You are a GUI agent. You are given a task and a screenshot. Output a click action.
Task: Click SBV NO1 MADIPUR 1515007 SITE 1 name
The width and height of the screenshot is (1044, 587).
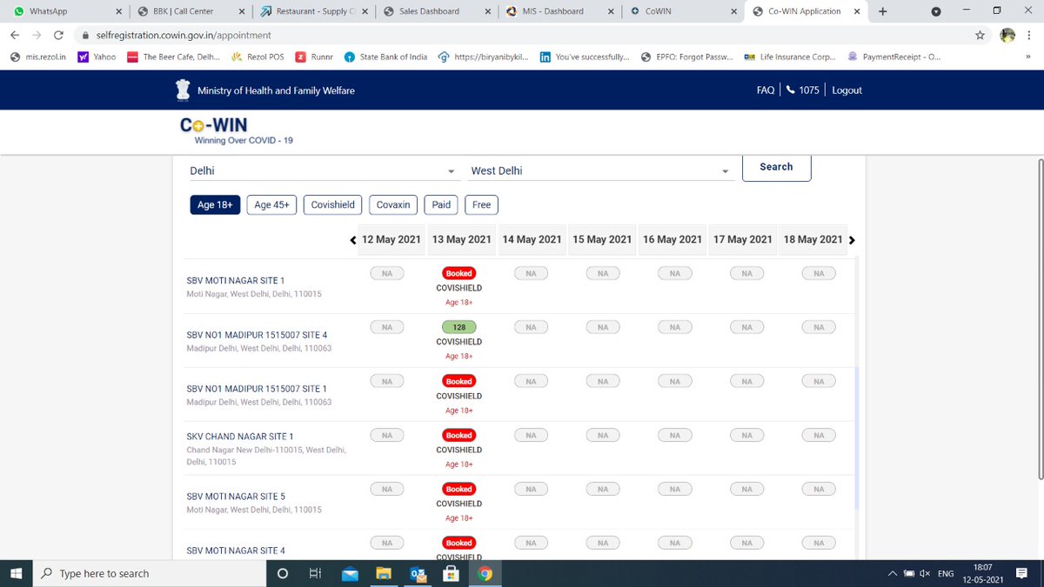click(257, 389)
